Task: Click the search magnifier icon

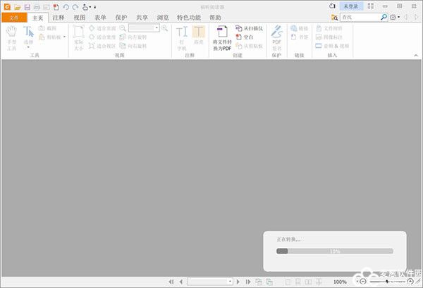Action: 383,17
